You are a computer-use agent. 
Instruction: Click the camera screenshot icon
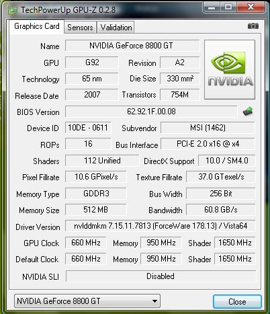click(x=253, y=26)
